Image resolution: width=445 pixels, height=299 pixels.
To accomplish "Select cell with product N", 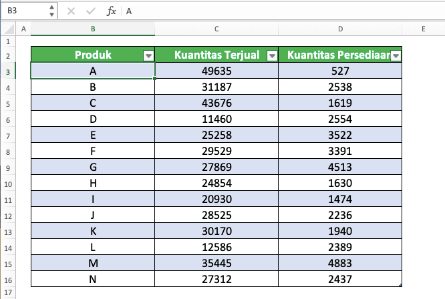I will coord(93,279).
